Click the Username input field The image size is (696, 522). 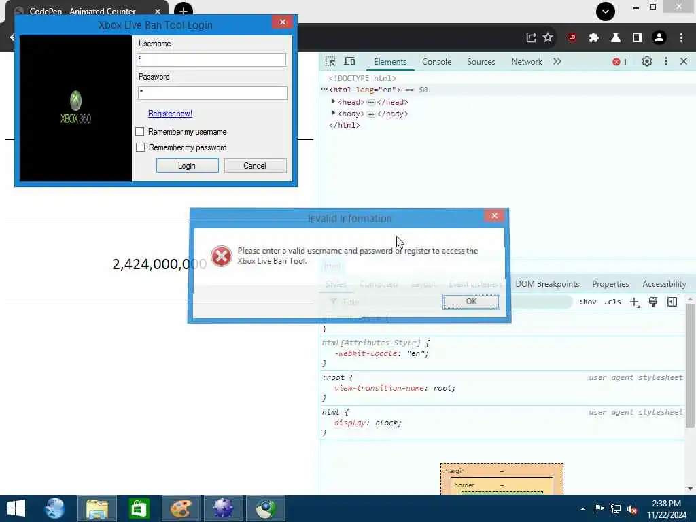[211, 60]
